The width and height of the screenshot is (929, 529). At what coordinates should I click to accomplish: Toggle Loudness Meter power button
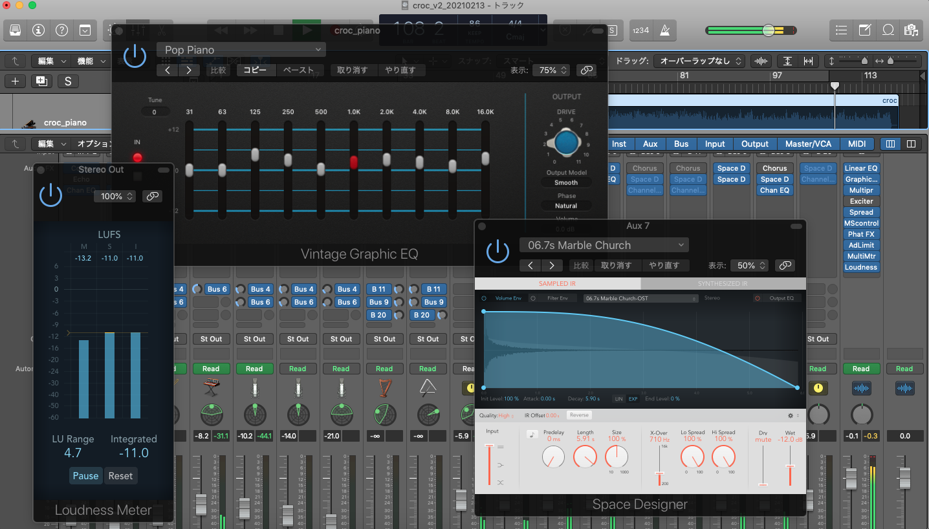click(50, 194)
